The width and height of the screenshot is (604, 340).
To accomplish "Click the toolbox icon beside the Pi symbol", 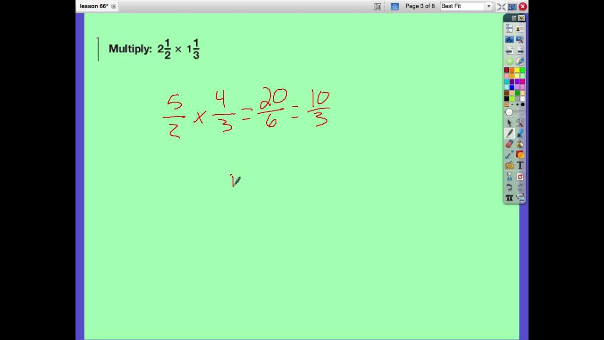I will [x=520, y=198].
